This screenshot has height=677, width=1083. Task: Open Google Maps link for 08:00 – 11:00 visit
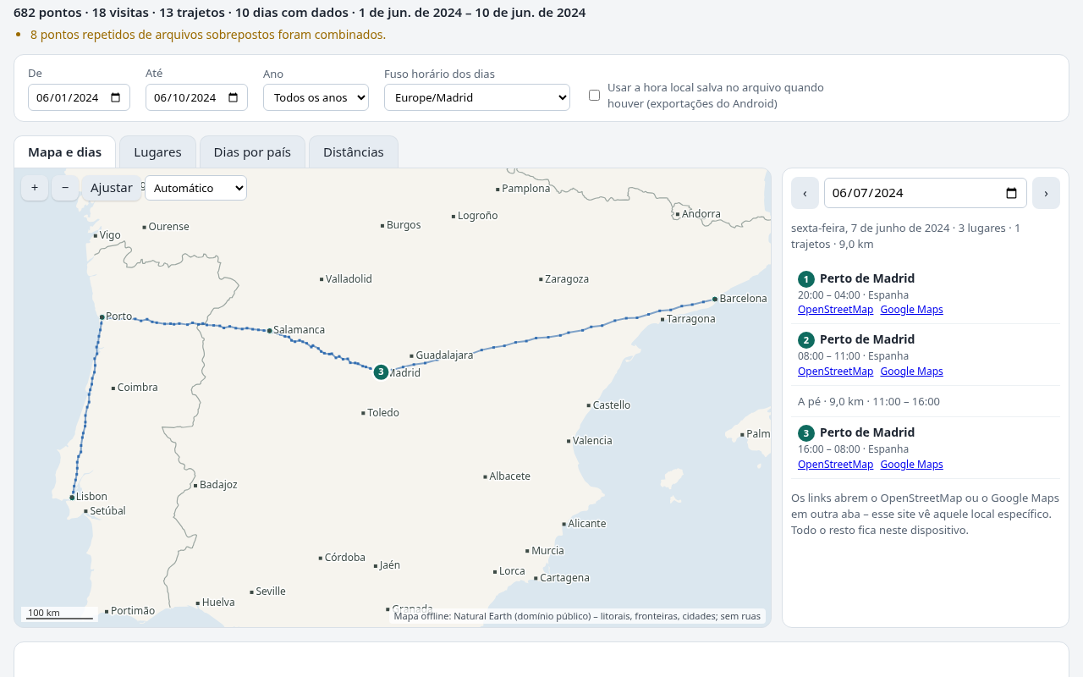click(x=911, y=372)
